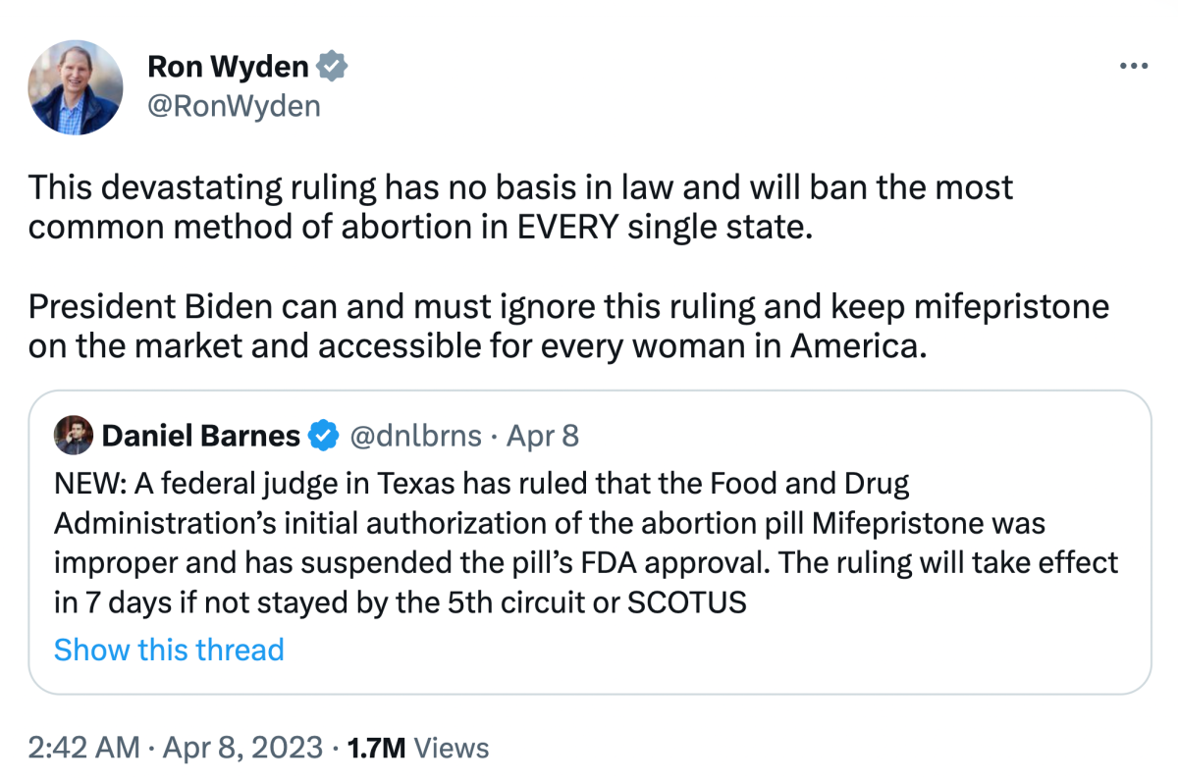The image size is (1178, 783).
Task: Click the word "SCOTUS" in the quoted tweet
Action: pyautogui.click(x=686, y=601)
